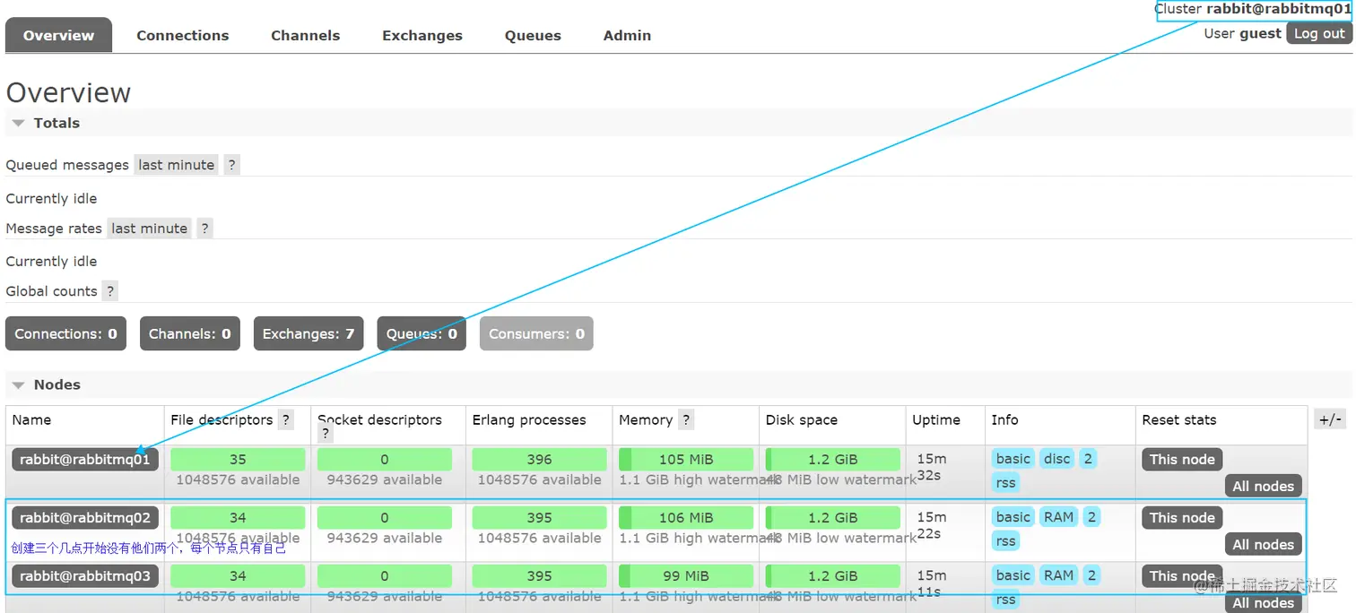Show help for File descriptors column
The image size is (1356, 613).
pyautogui.click(x=285, y=419)
